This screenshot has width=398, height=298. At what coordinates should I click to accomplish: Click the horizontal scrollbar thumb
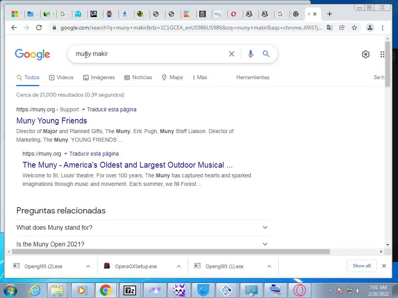(171, 251)
